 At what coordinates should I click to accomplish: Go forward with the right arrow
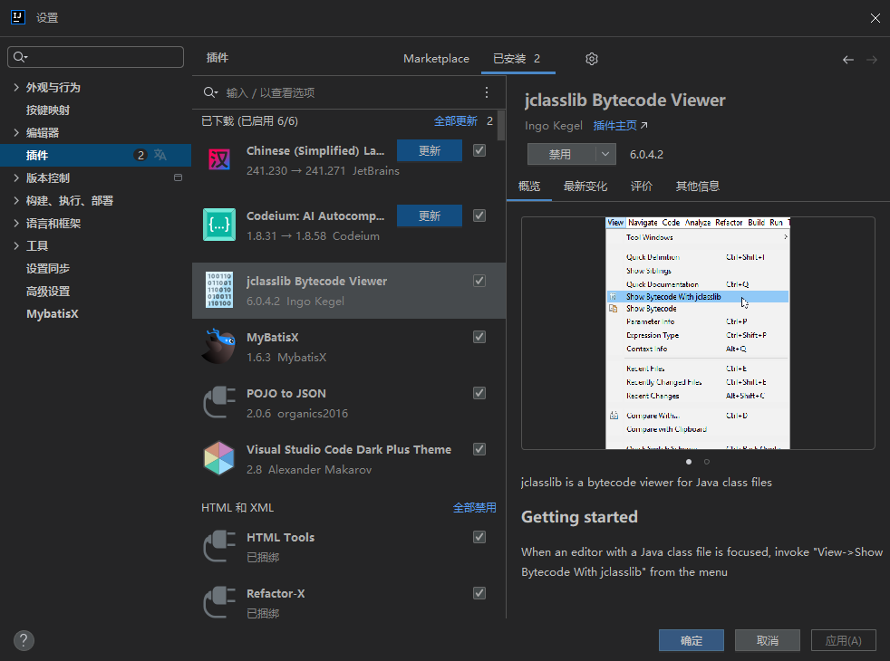pyautogui.click(x=872, y=60)
